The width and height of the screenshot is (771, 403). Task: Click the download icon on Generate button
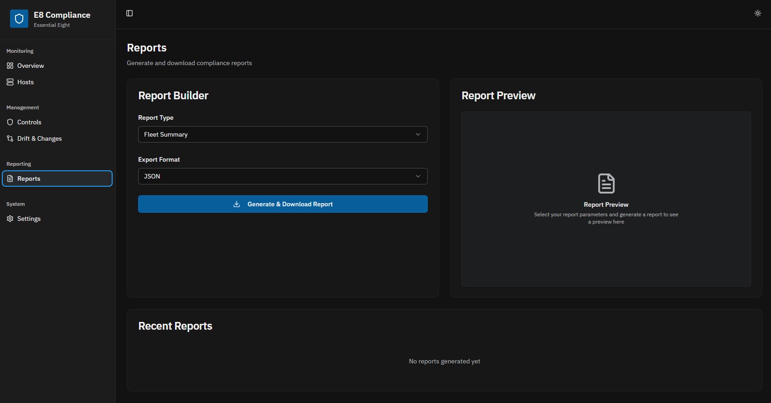pyautogui.click(x=237, y=204)
